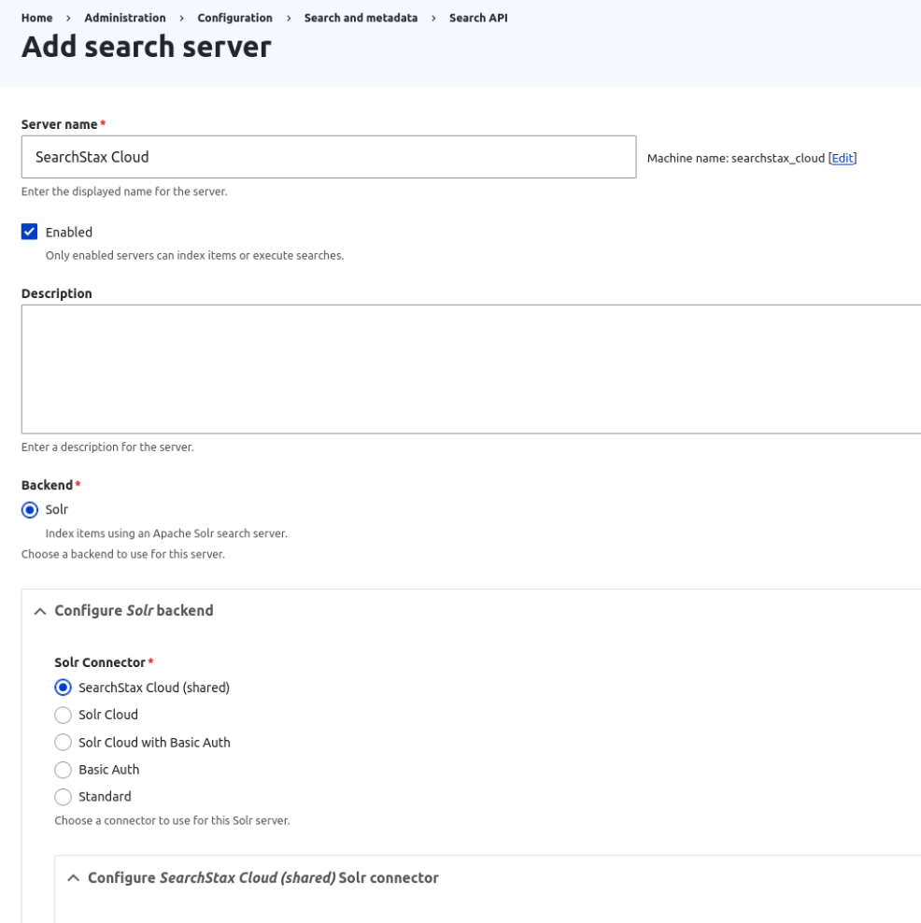Open Search and metadata breadcrumb
The image size is (921, 923).
click(x=361, y=18)
